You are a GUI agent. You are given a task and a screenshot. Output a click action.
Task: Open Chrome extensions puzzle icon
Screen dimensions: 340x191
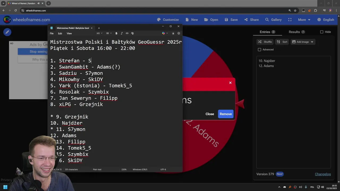point(316,11)
